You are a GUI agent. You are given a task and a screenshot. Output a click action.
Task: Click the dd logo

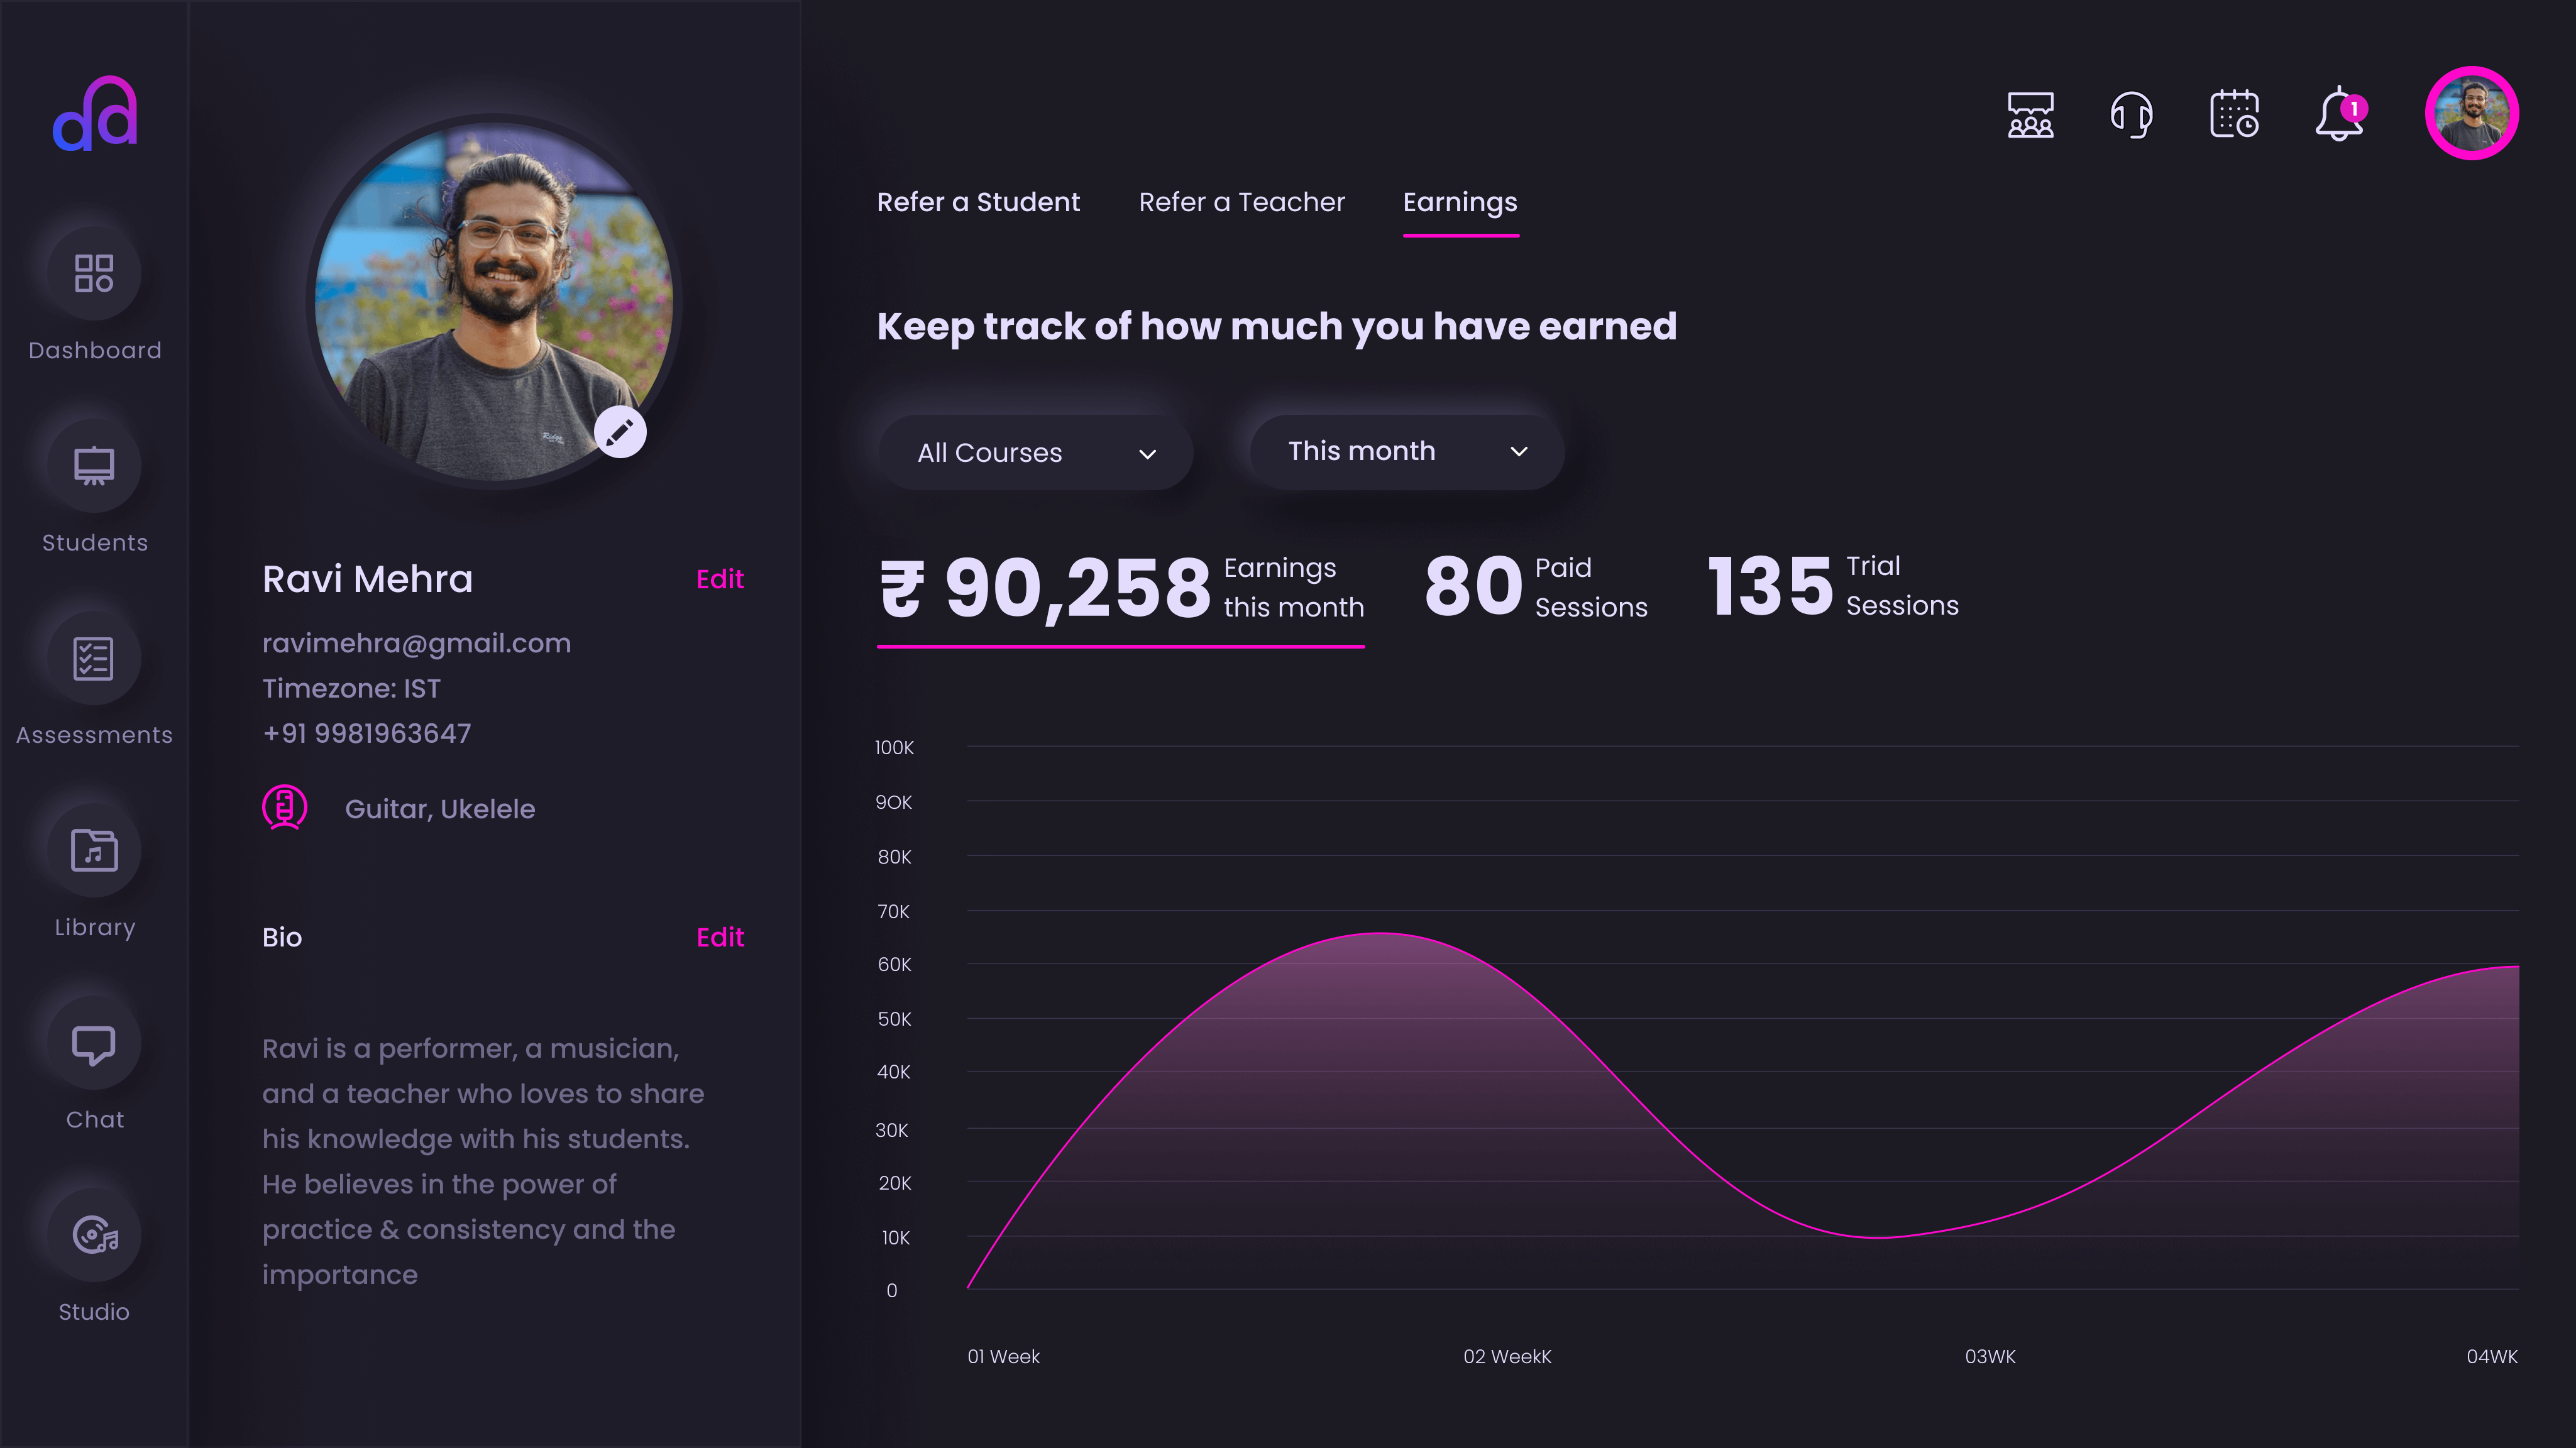pyautogui.click(x=95, y=114)
